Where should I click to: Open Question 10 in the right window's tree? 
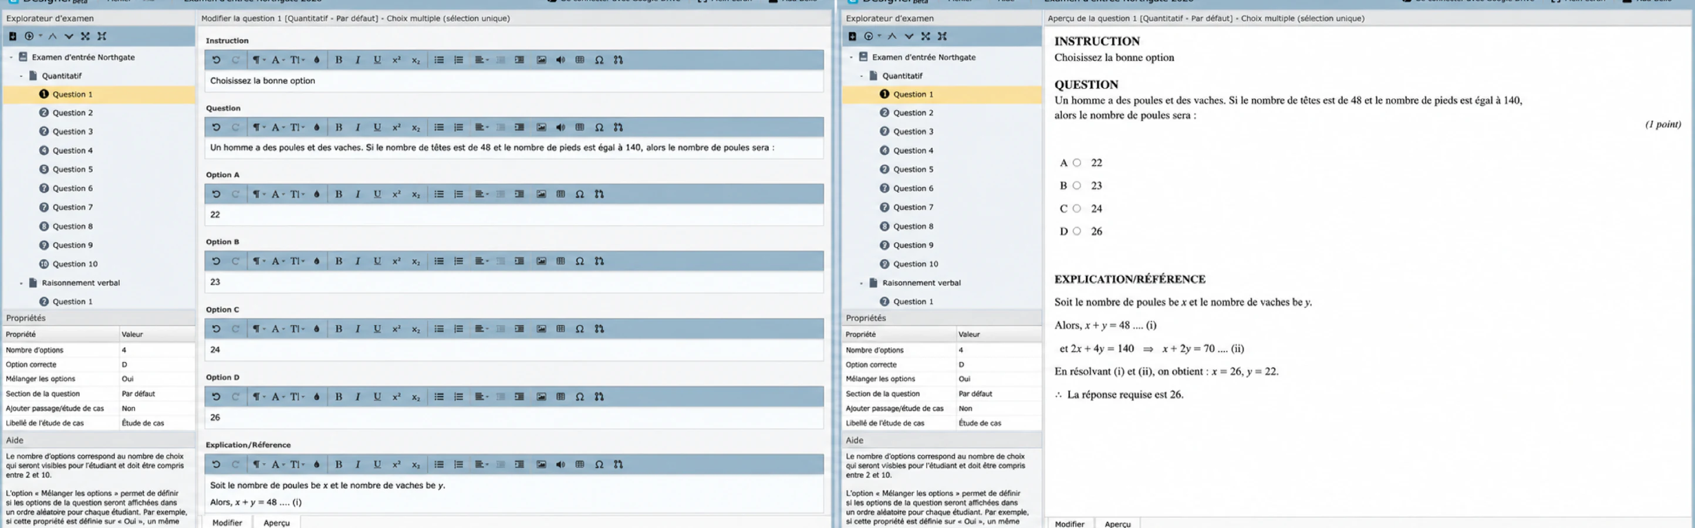(x=915, y=265)
